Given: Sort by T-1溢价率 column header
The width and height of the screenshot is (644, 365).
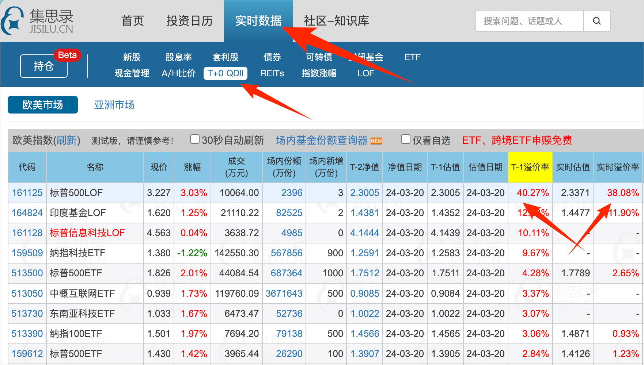Looking at the screenshot, I should click(530, 167).
